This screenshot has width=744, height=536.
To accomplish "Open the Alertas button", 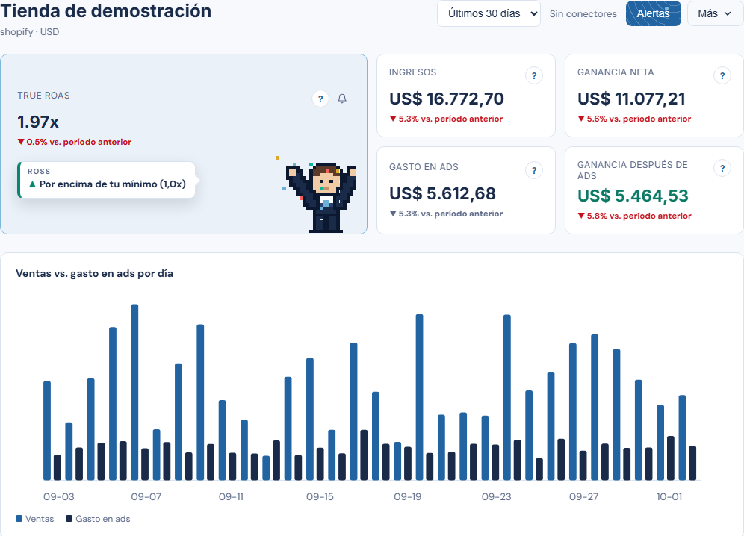I will pos(654,13).
